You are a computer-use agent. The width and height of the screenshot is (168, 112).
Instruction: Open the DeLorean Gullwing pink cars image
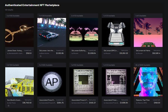(84, 32)
